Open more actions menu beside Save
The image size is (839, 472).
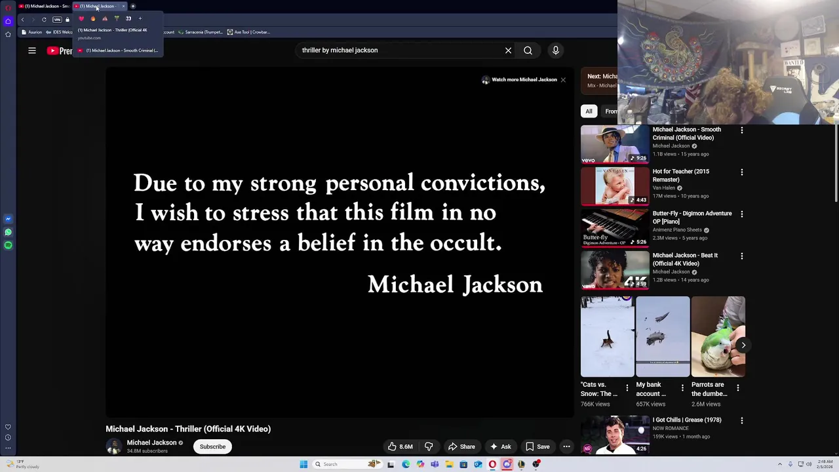pyautogui.click(x=566, y=446)
